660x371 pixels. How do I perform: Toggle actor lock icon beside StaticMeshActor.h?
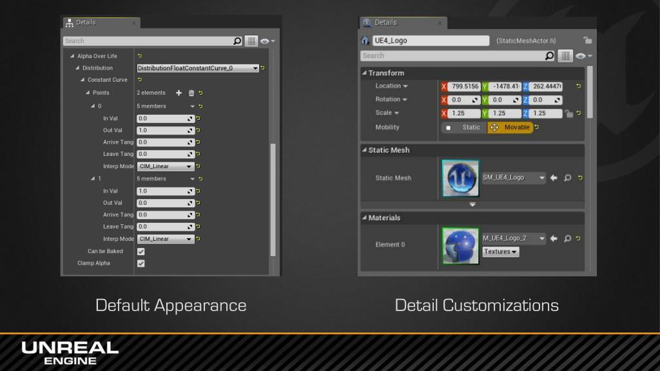pyautogui.click(x=588, y=41)
